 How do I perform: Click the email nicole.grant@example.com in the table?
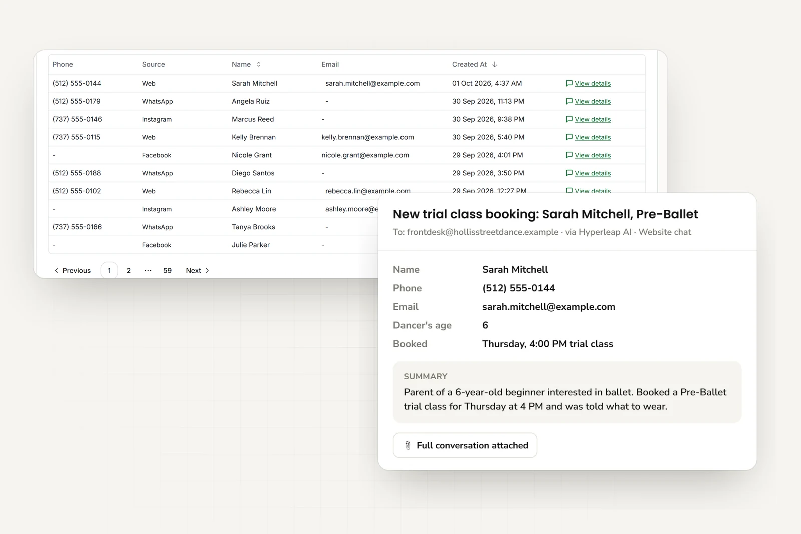[x=365, y=155]
